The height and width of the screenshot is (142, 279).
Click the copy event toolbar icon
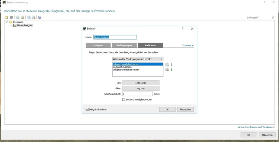29,17
